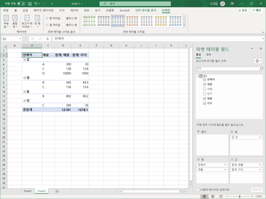Add a new sheet with plus icon

pyautogui.click(x=57, y=191)
